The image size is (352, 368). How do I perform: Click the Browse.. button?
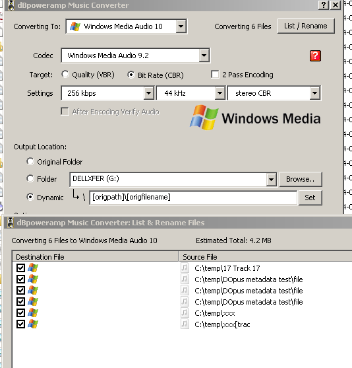pyautogui.click(x=301, y=179)
